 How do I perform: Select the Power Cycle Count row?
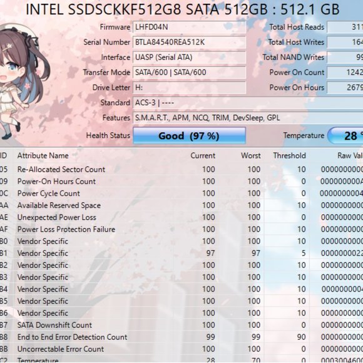(x=181, y=193)
